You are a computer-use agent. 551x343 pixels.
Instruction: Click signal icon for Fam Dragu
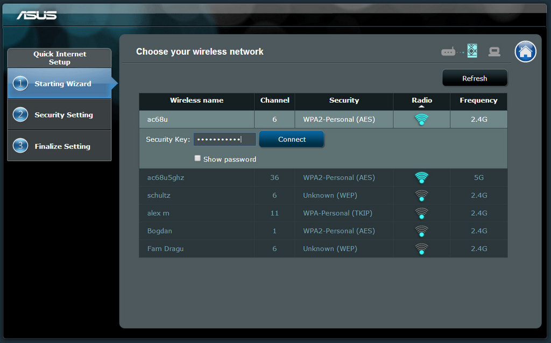click(421, 249)
